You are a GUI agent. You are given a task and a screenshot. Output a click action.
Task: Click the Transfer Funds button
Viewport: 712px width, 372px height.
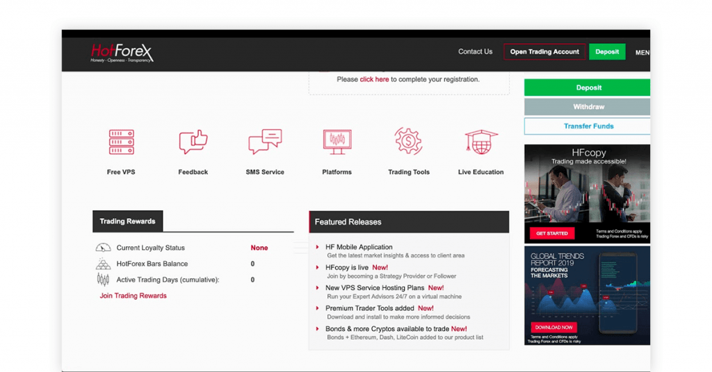coord(588,126)
